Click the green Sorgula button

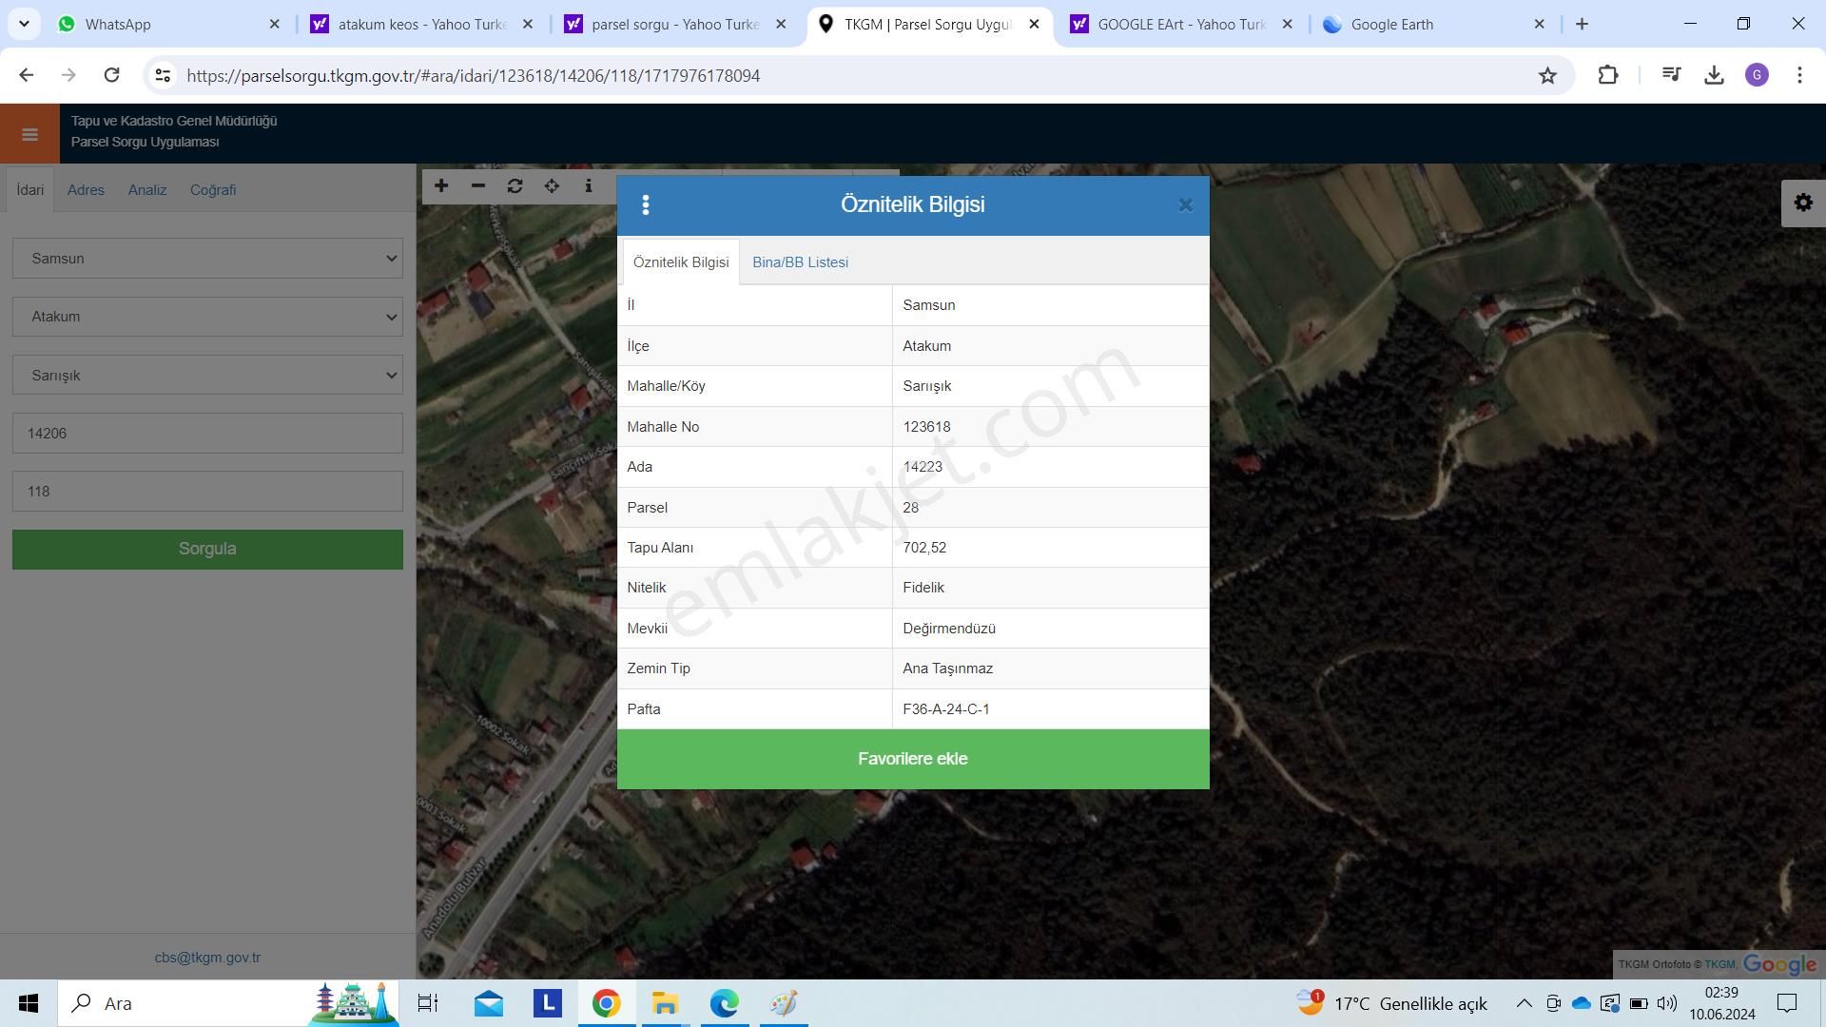click(207, 550)
